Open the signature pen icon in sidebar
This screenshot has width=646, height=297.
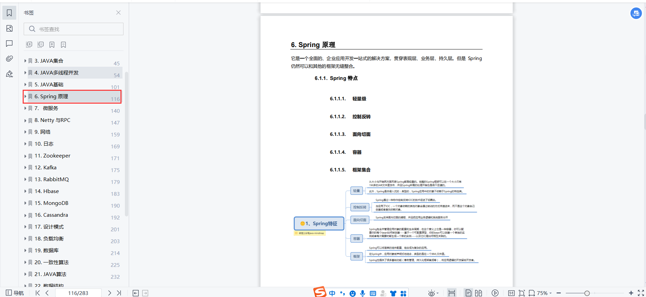click(x=9, y=74)
